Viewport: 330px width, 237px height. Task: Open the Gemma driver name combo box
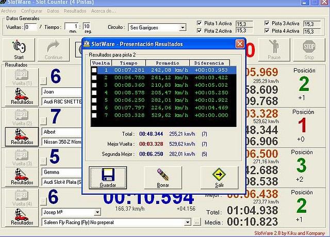coord(62,172)
